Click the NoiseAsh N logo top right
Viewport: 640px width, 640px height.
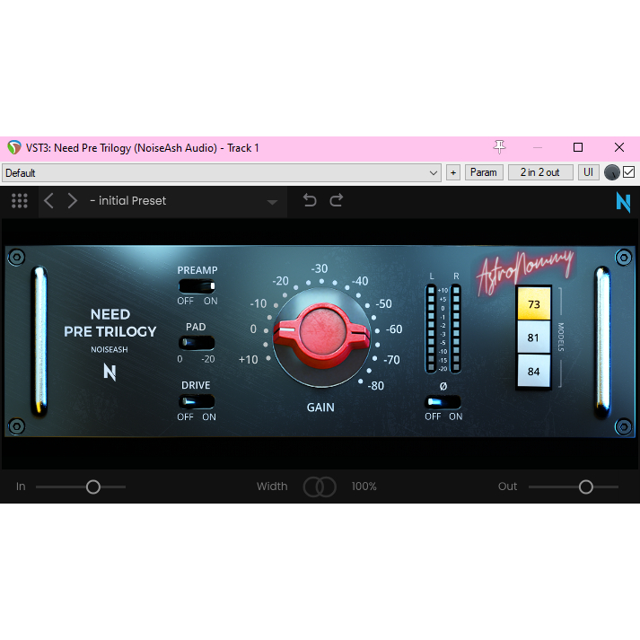623,202
